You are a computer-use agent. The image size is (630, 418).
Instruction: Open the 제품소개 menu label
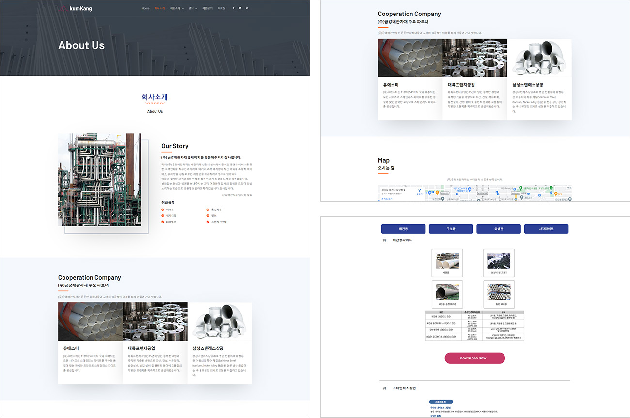coord(175,8)
